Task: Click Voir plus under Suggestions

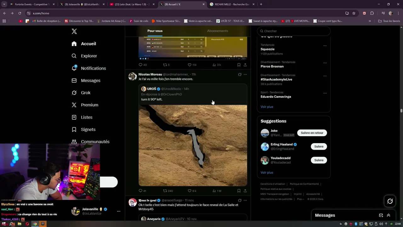Action: point(267,172)
